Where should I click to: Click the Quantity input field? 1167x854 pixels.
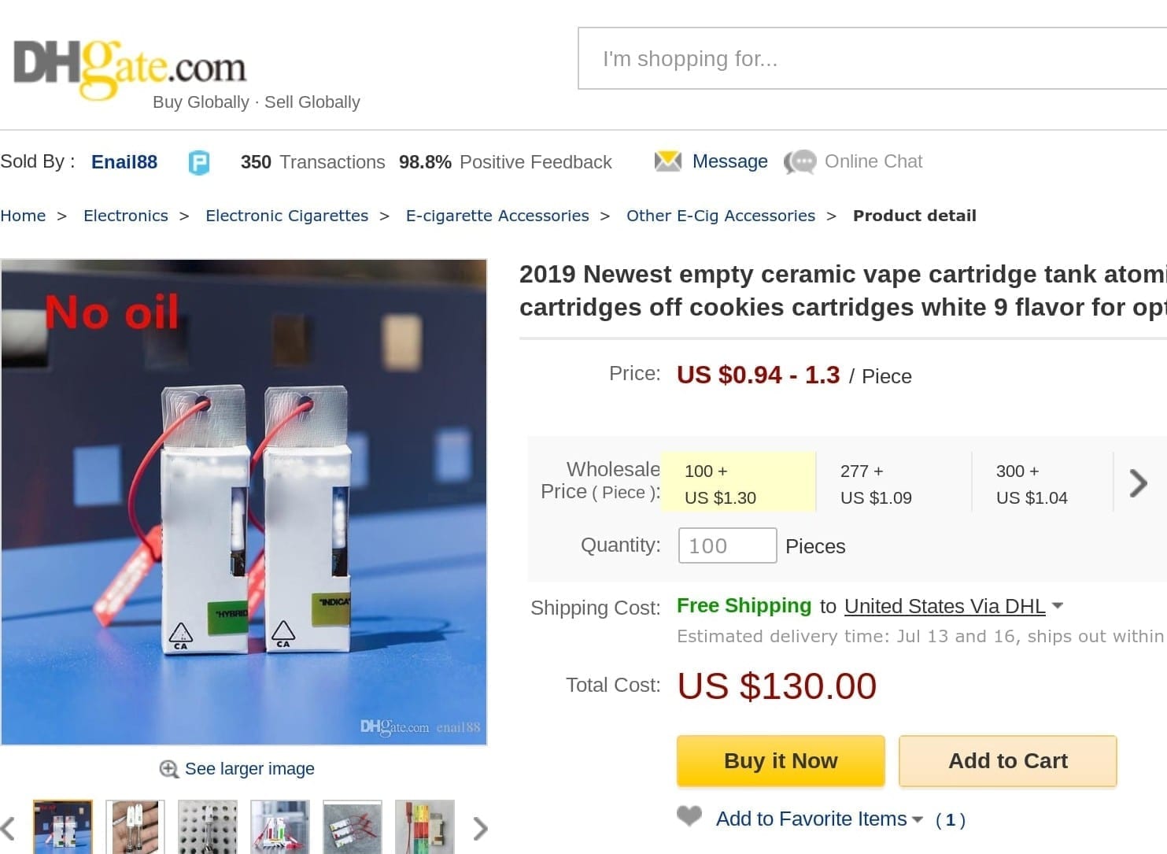click(x=726, y=545)
